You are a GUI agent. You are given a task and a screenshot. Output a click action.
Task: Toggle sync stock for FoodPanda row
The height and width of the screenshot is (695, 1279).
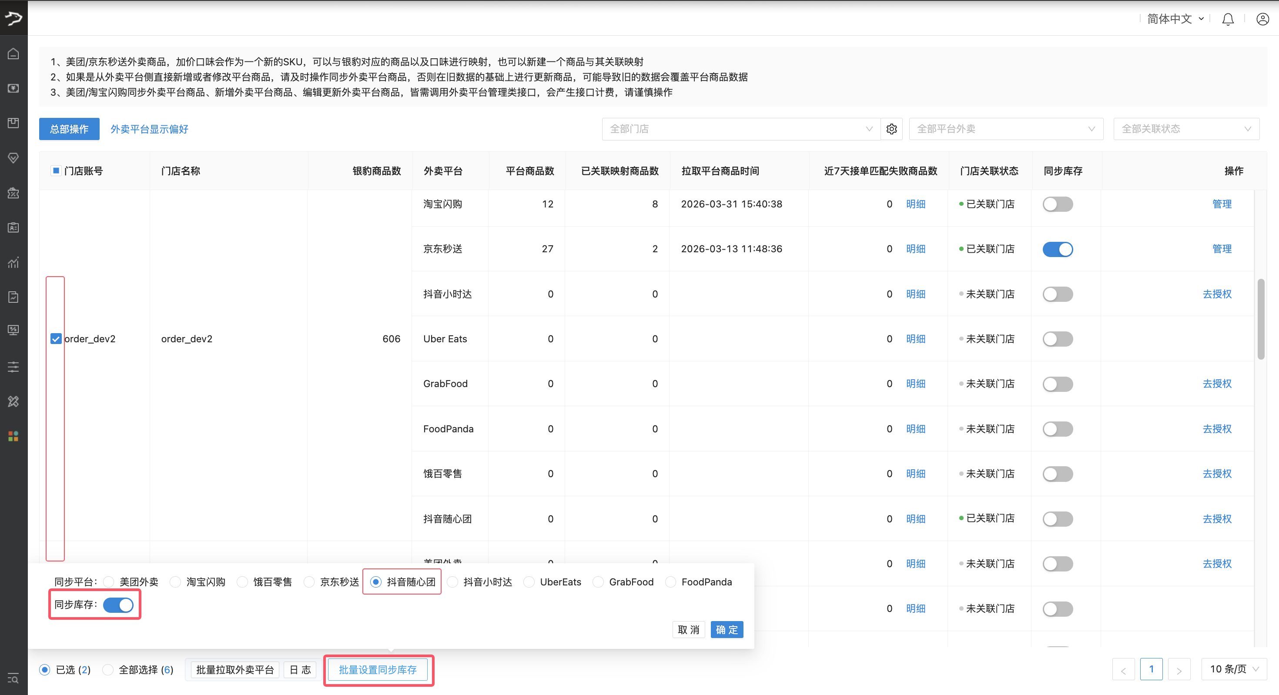pos(1058,429)
